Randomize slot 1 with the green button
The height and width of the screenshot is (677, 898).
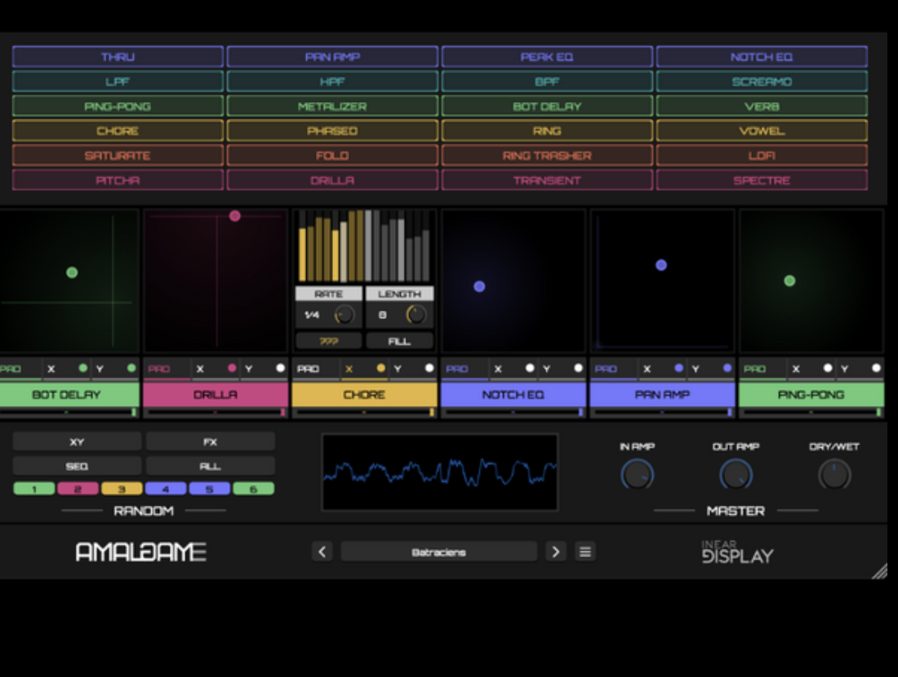tap(33, 489)
